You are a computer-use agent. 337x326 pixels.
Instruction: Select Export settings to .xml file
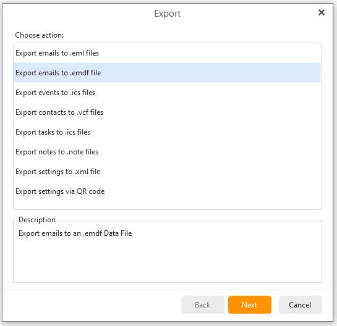click(x=167, y=172)
